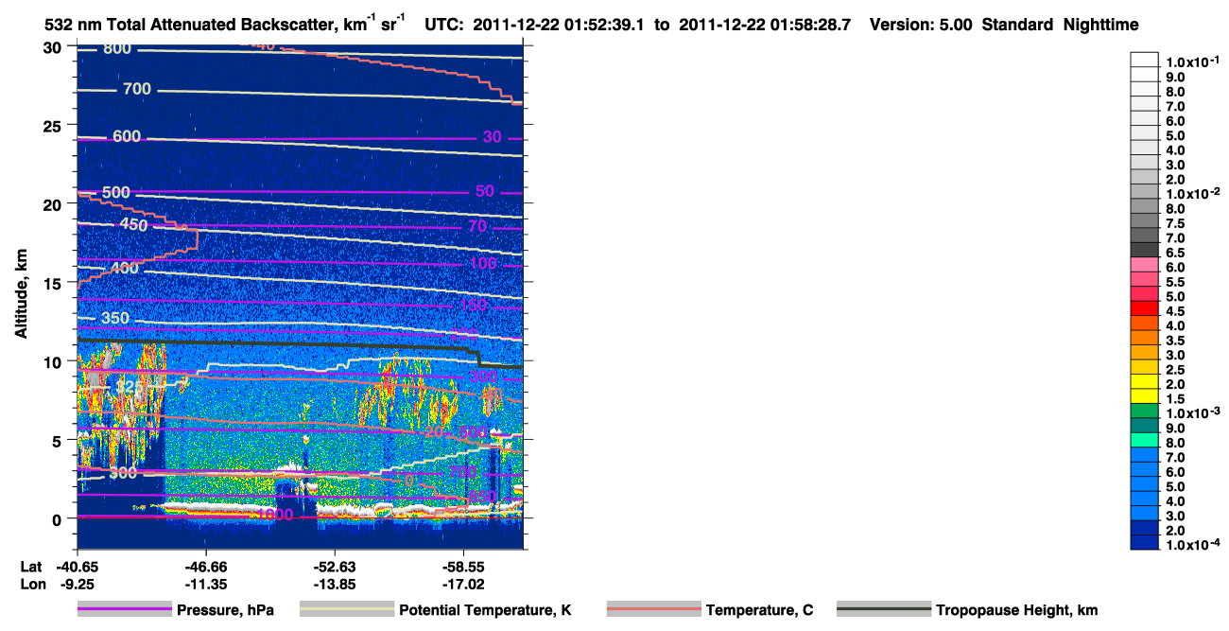Select the green 1.0x10-3 color bar swatch

click(x=1145, y=411)
